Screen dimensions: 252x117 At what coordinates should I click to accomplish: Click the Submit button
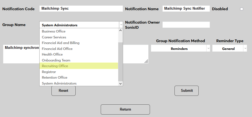187,91
